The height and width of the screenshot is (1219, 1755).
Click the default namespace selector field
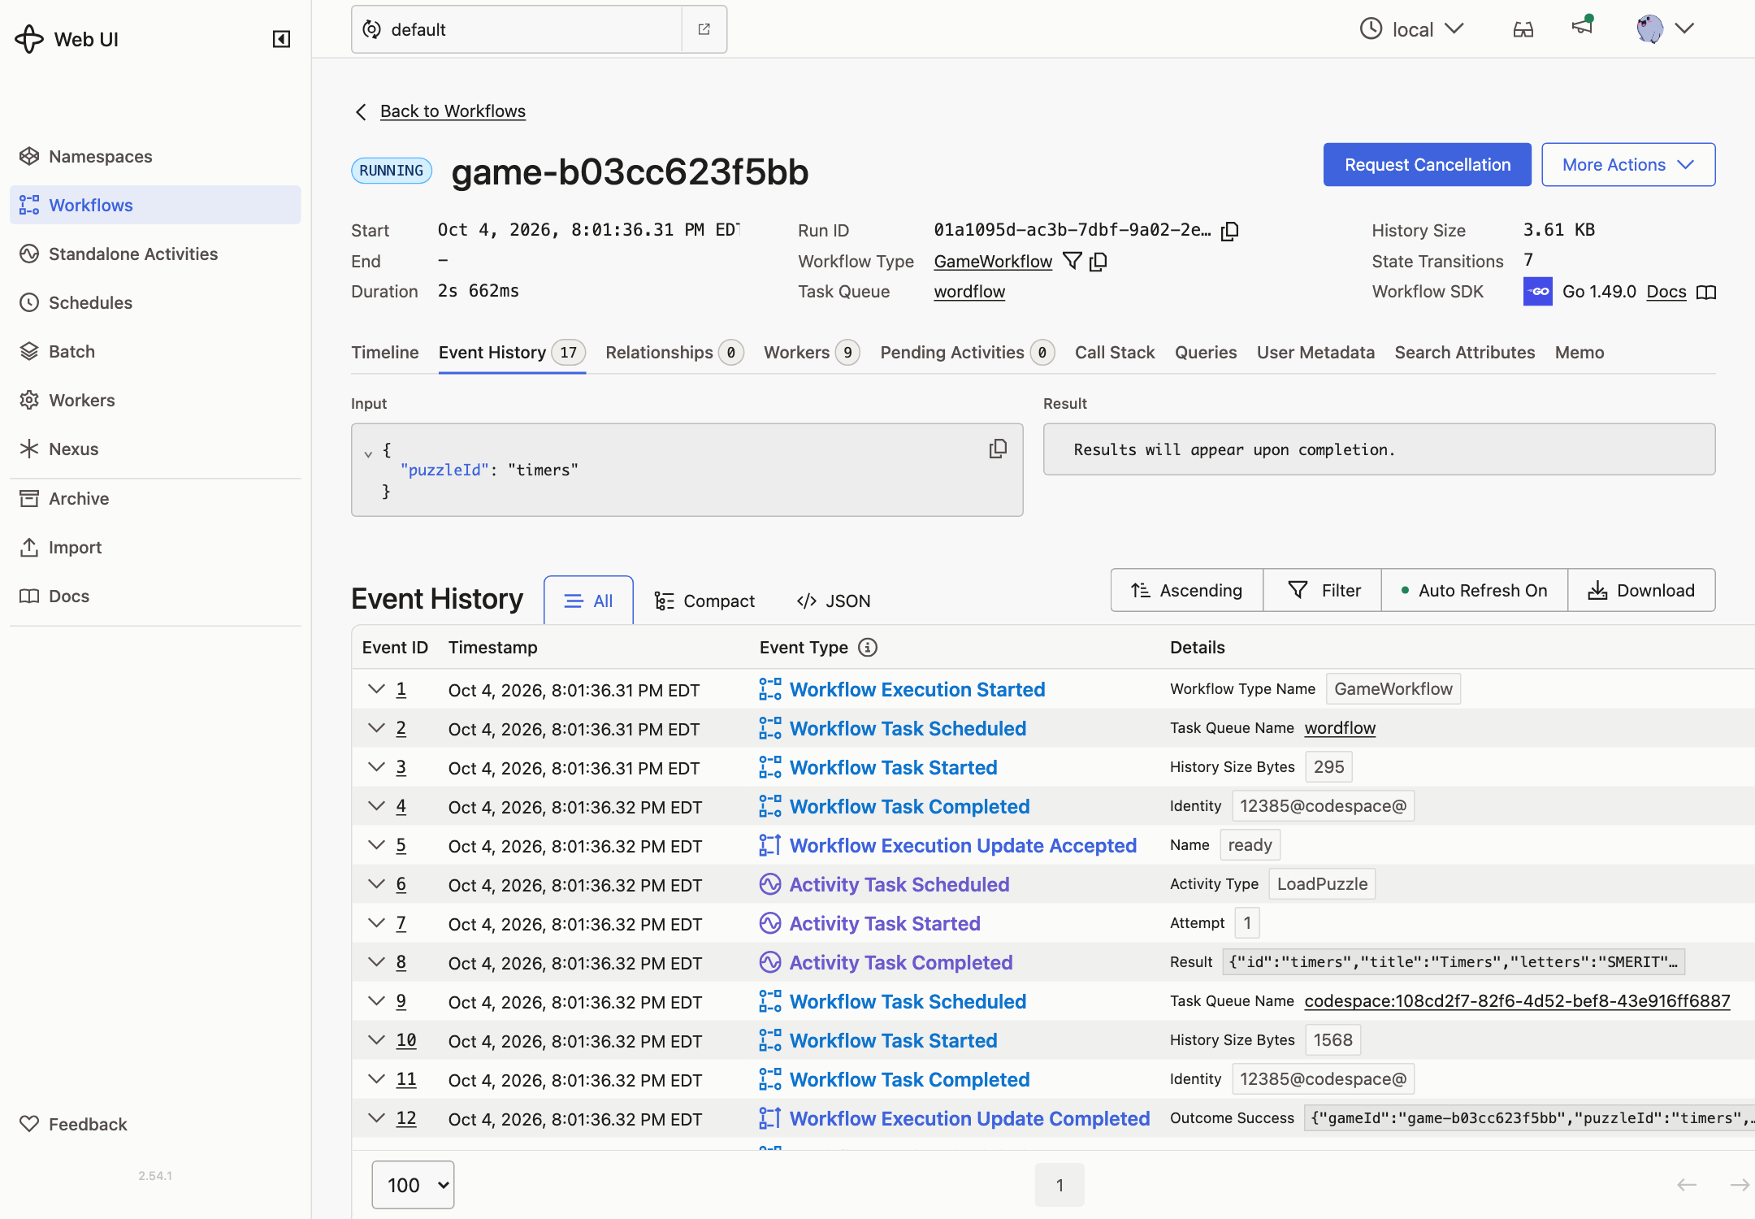pos(517,29)
